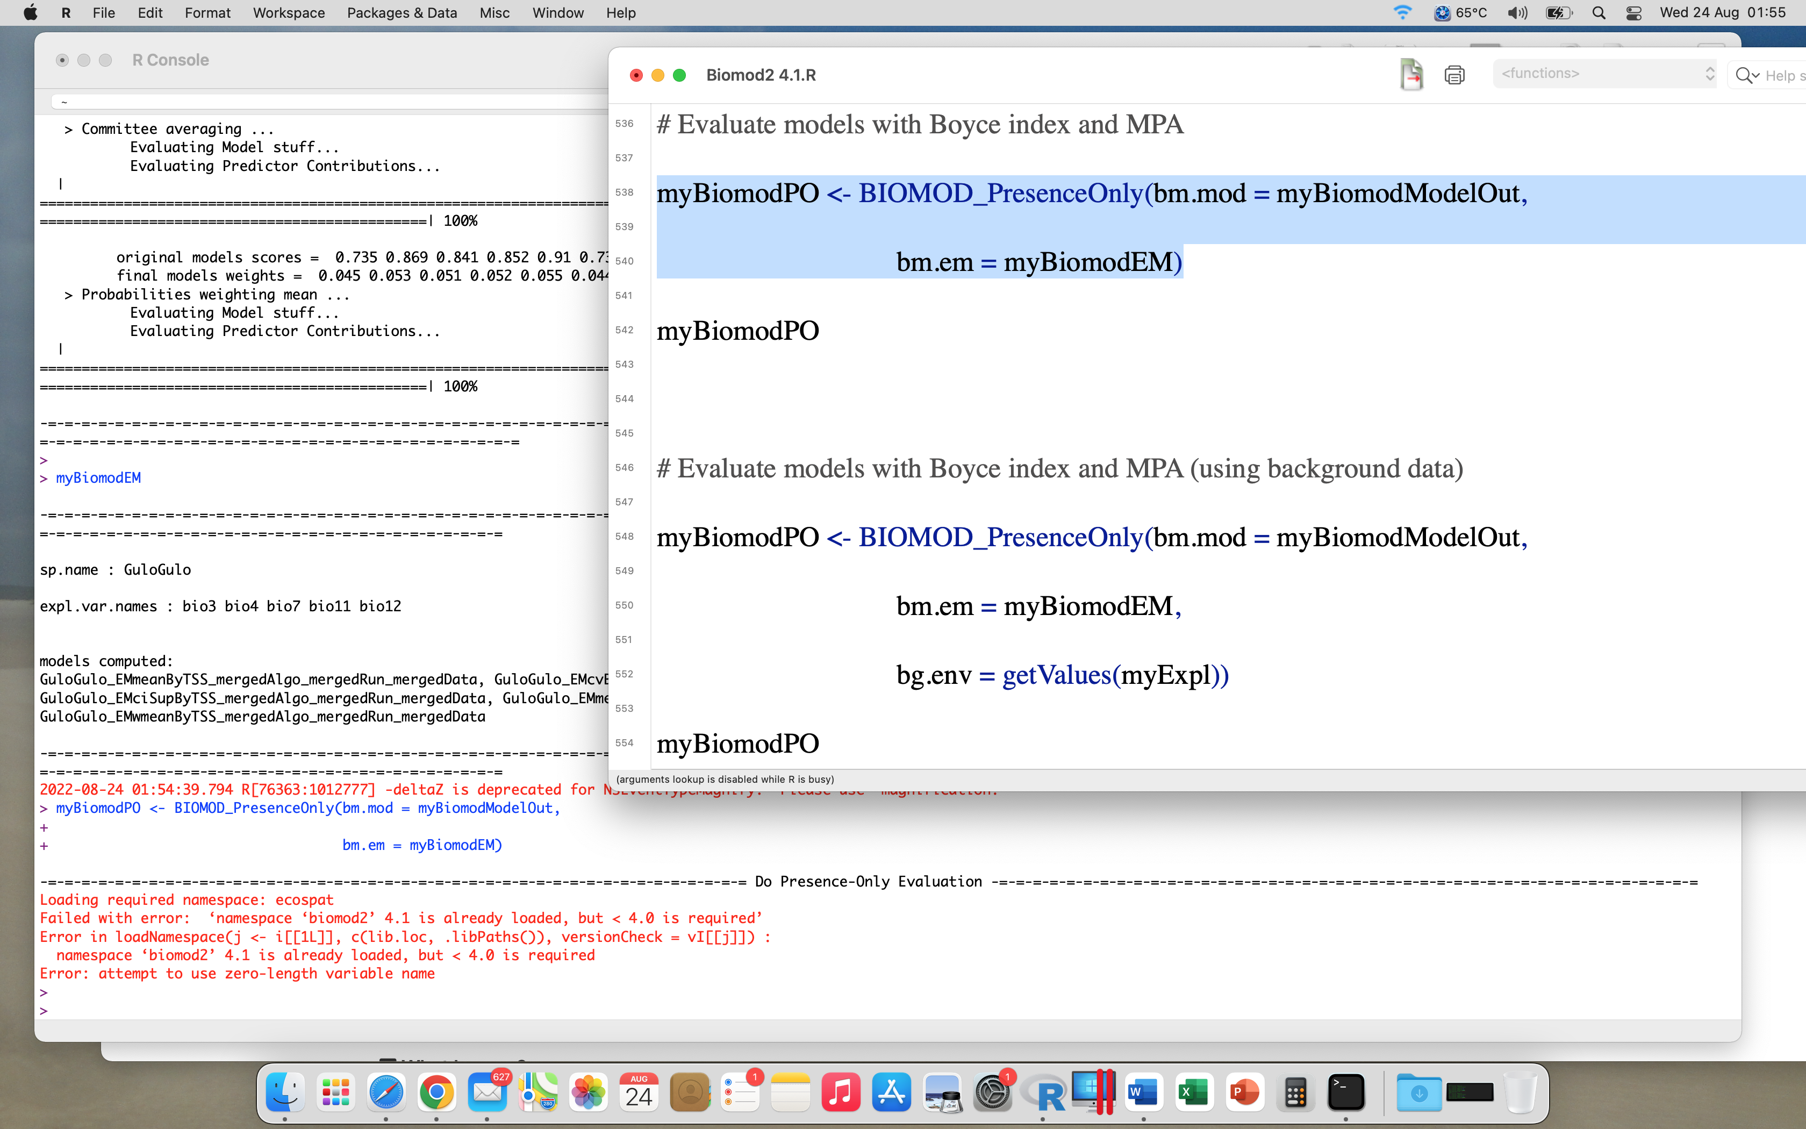Open System Settings from the Dock

[993, 1092]
